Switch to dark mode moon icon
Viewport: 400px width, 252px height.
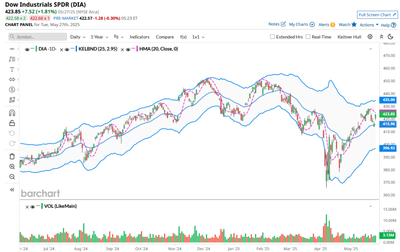(390, 37)
